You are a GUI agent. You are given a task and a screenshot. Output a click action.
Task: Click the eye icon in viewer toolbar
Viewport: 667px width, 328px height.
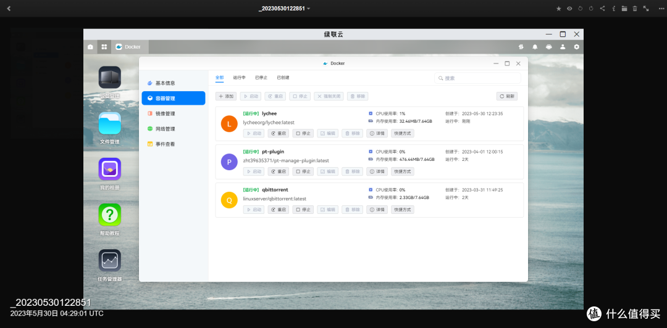569,9
